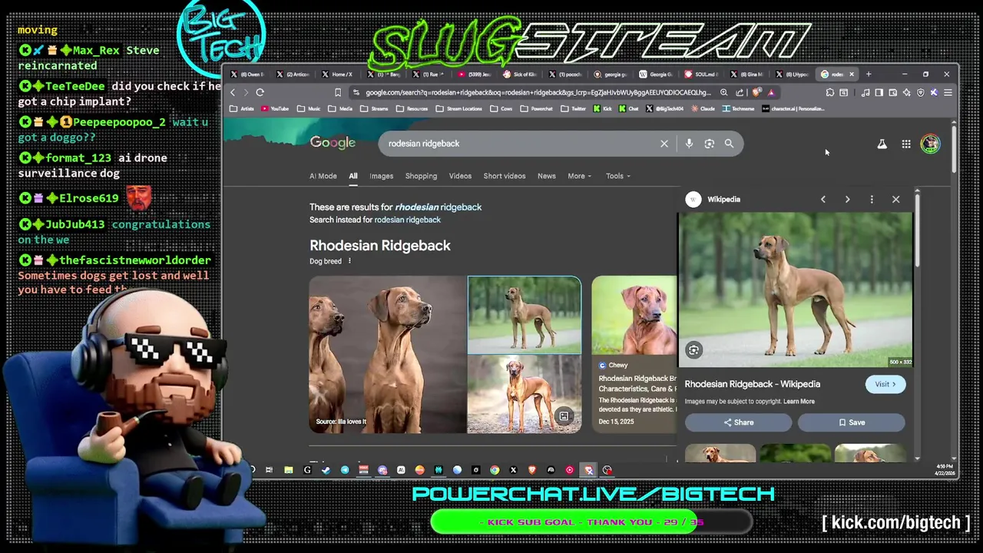Open the browser hamburger menu
The image size is (983, 553).
948,93
